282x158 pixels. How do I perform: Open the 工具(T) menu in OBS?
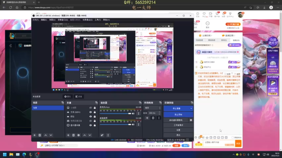pyautogui.click(x=98, y=20)
